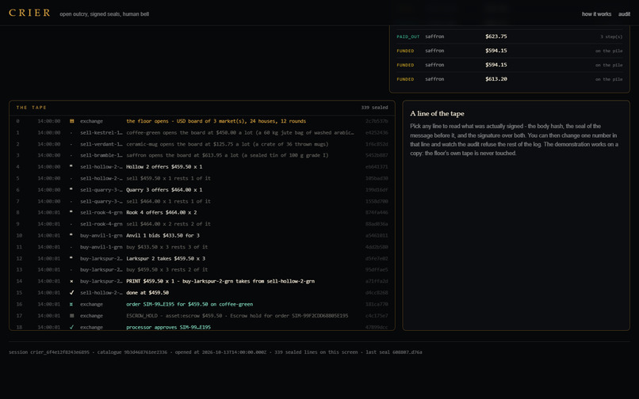Click the 'open outcry, signed seals, human bell' tagline
The image size is (639, 399).
[x=105, y=13]
